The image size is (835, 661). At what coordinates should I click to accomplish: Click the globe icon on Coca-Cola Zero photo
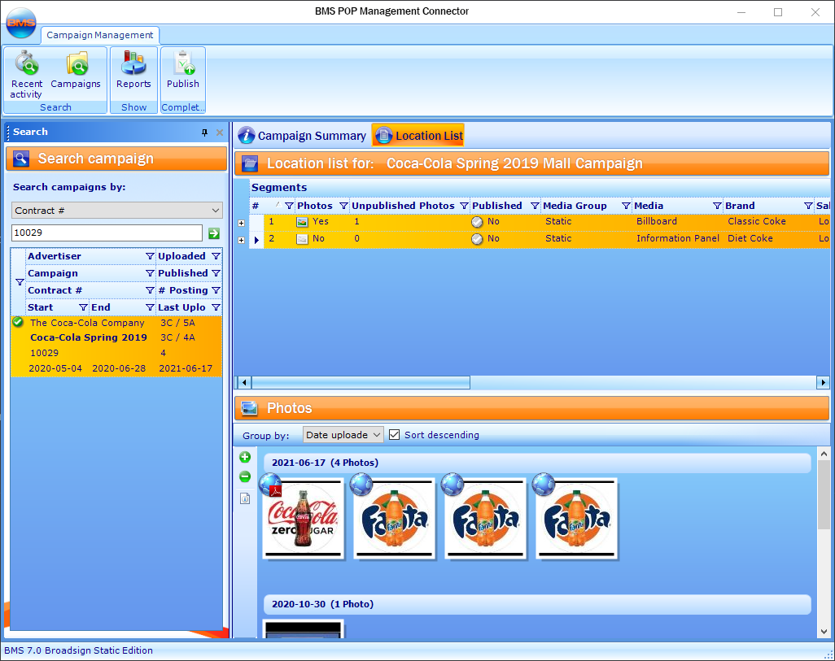pyautogui.click(x=269, y=485)
